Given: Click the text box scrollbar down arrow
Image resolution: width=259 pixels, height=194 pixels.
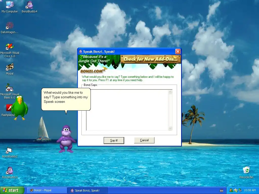Looking at the screenshot, I should pos(170,128).
